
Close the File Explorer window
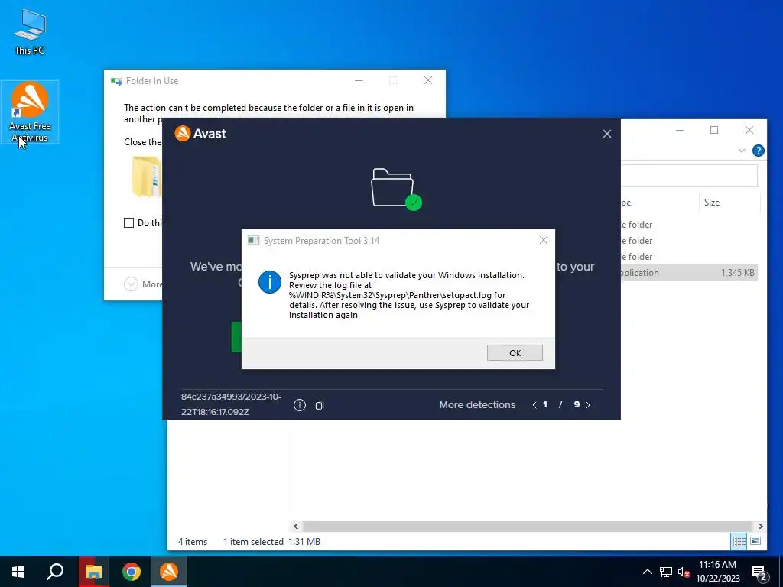point(749,130)
